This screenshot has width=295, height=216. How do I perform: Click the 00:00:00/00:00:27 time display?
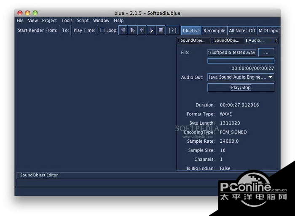click(253, 68)
